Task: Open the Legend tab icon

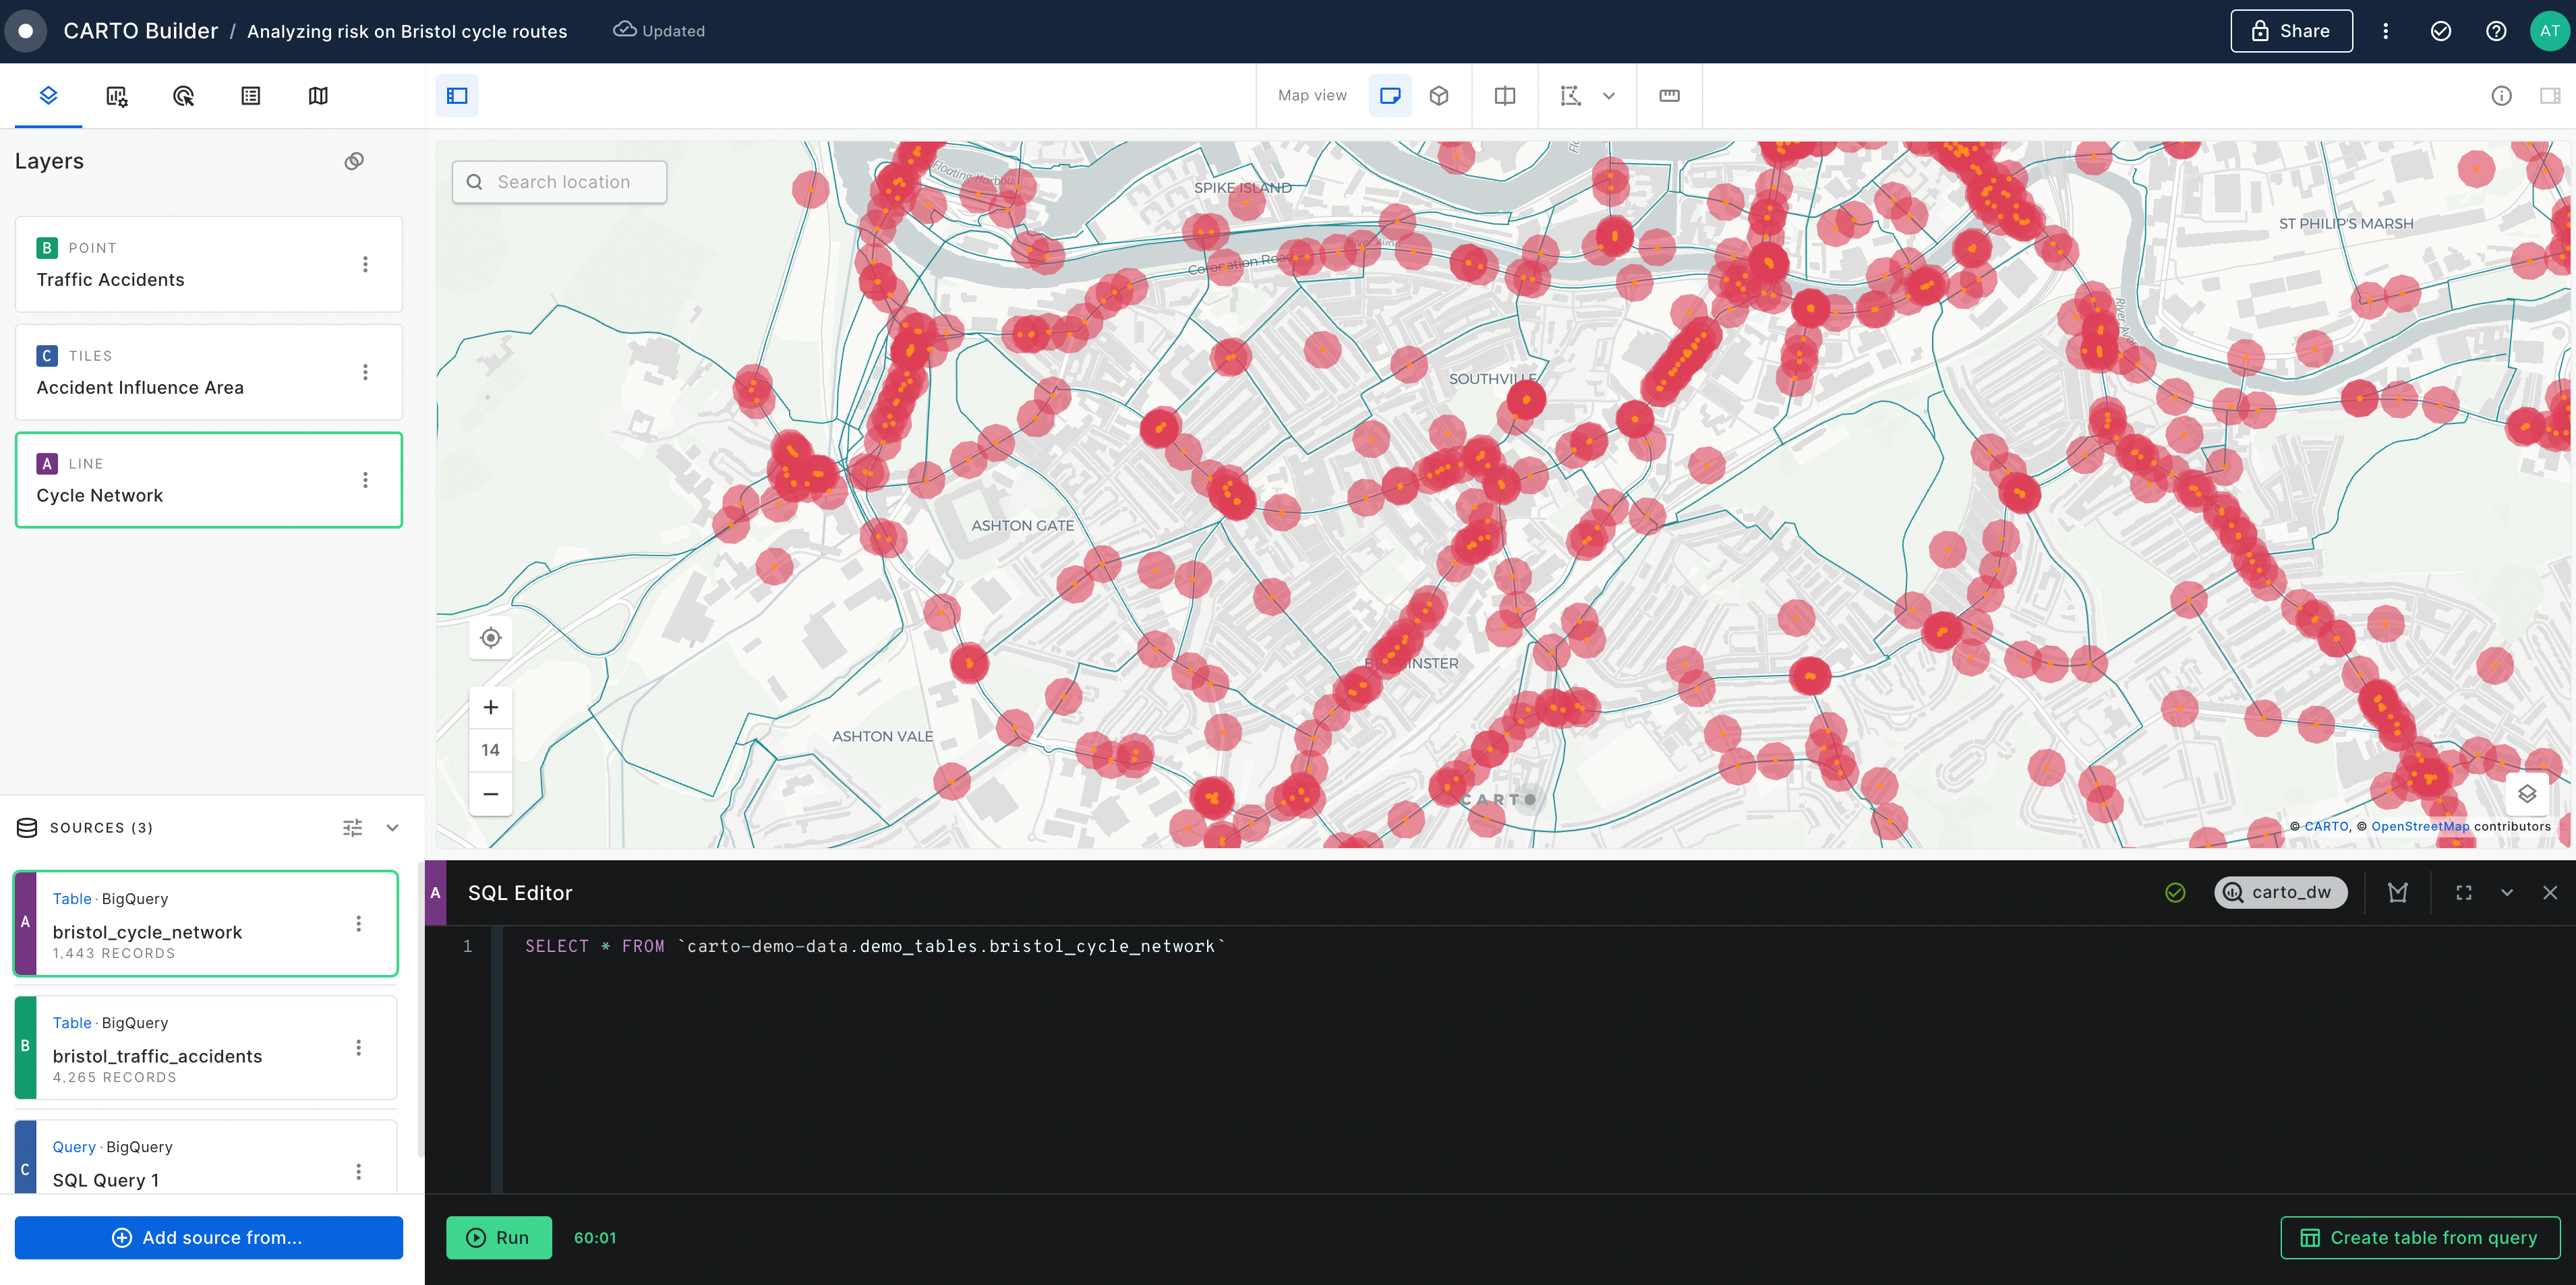Action: (x=251, y=96)
